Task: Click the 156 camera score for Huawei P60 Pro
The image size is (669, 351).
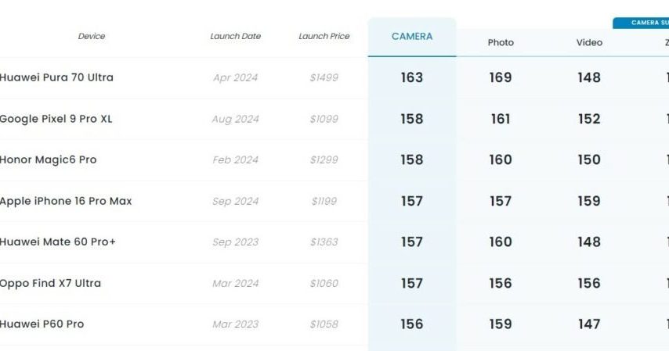Action: pyautogui.click(x=412, y=324)
